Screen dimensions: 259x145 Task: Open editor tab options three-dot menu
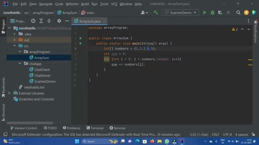[248, 21]
